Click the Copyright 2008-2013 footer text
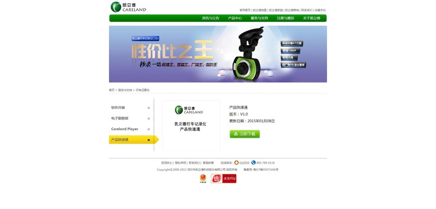Screen dimensions: 436x209 click(x=197, y=170)
